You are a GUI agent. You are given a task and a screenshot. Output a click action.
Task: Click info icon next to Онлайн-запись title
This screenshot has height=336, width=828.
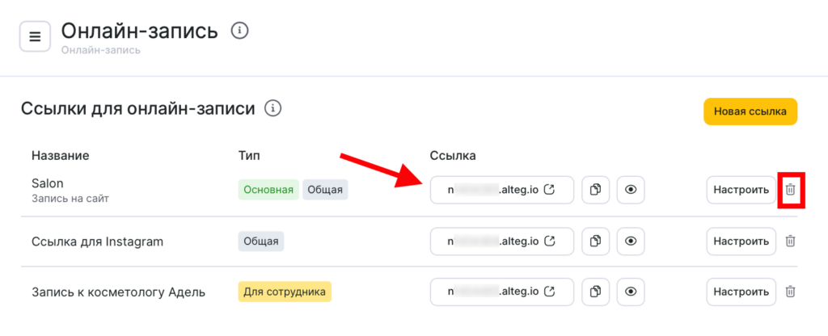(239, 31)
